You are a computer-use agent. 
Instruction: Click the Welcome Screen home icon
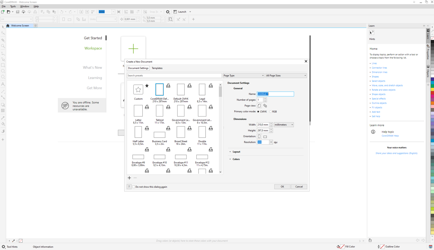click(x=8, y=26)
